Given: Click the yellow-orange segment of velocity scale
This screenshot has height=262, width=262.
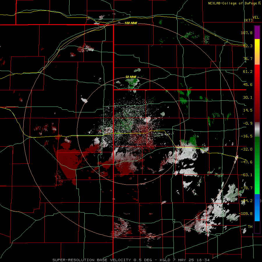Looking at the screenshot, I should [x=257, y=52].
